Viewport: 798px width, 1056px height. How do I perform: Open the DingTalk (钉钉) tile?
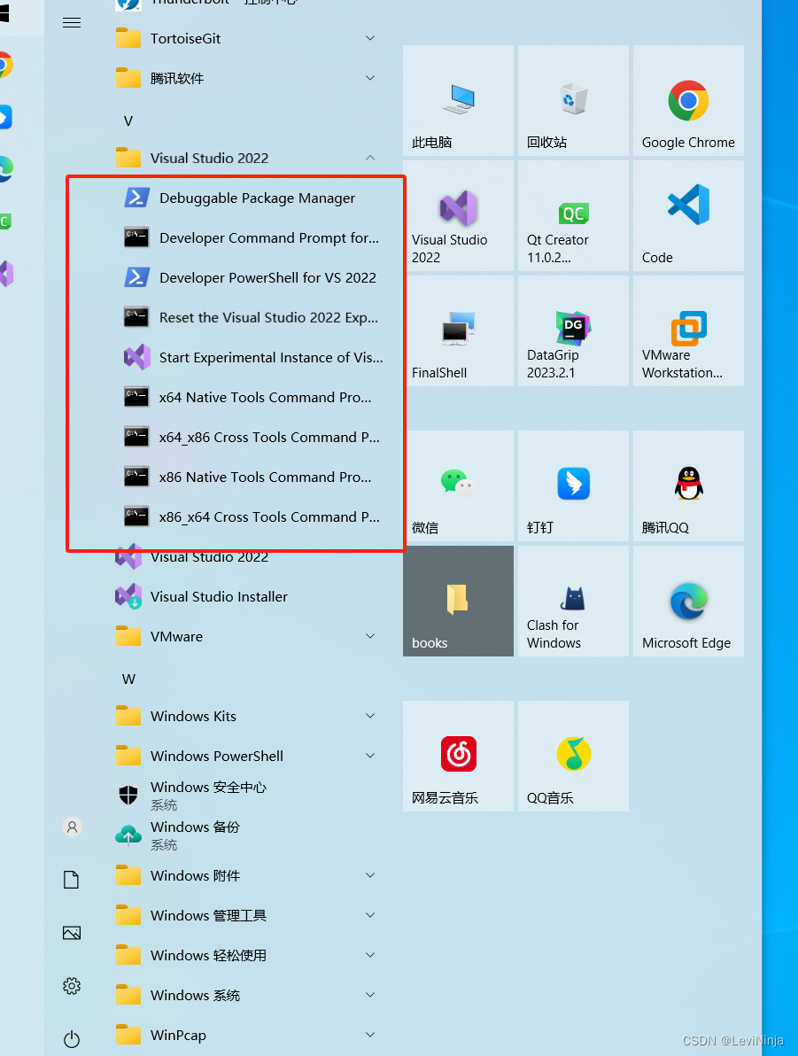(x=573, y=486)
